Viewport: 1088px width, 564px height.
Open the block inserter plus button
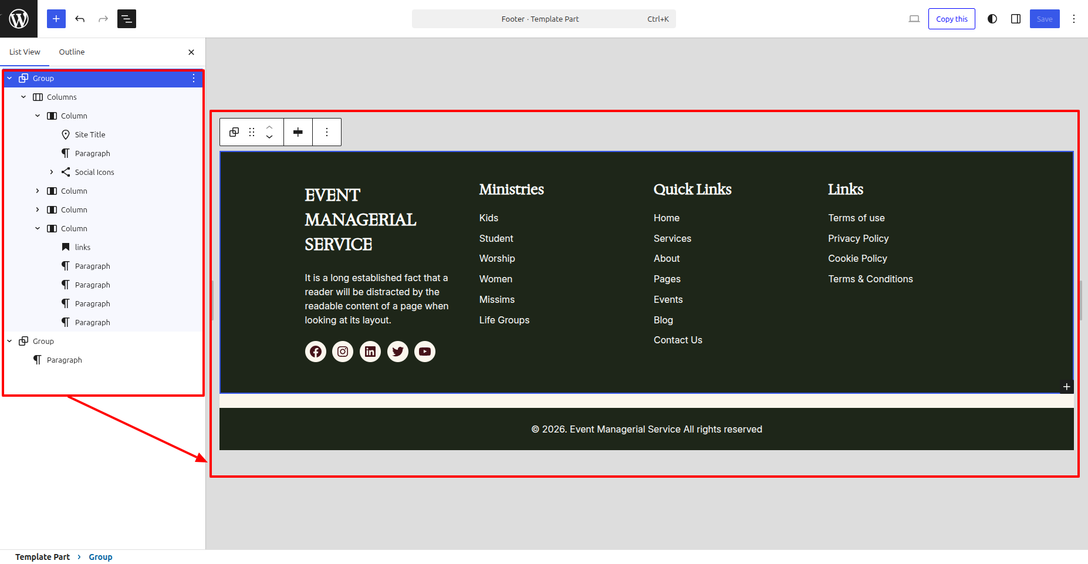click(x=56, y=19)
